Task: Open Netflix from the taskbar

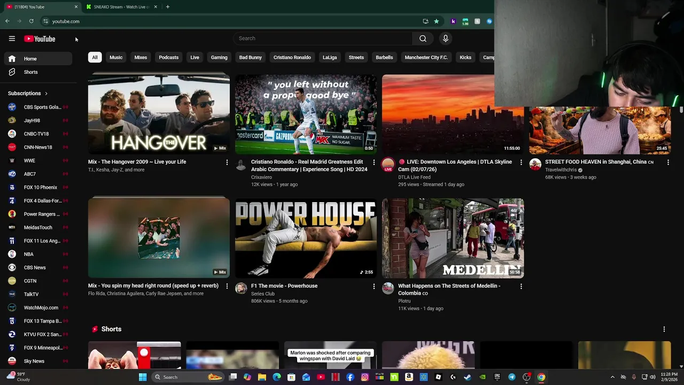Action: click(336, 377)
